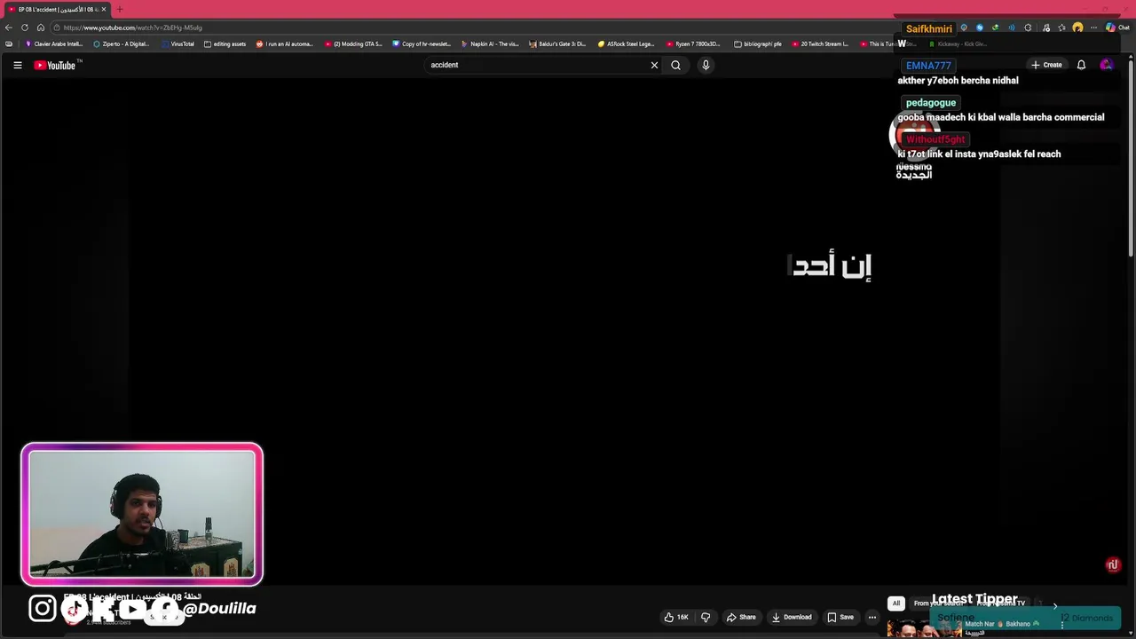This screenshot has width=1136, height=639.
Task: Open browser profile avatar
Action: (x=1077, y=28)
